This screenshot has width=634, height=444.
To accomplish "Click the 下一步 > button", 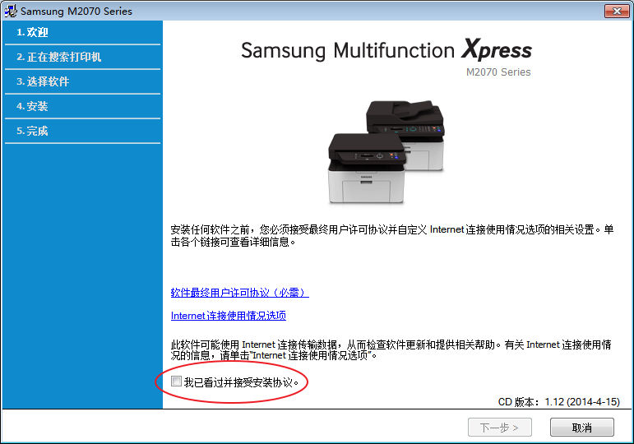I will coord(500,427).
